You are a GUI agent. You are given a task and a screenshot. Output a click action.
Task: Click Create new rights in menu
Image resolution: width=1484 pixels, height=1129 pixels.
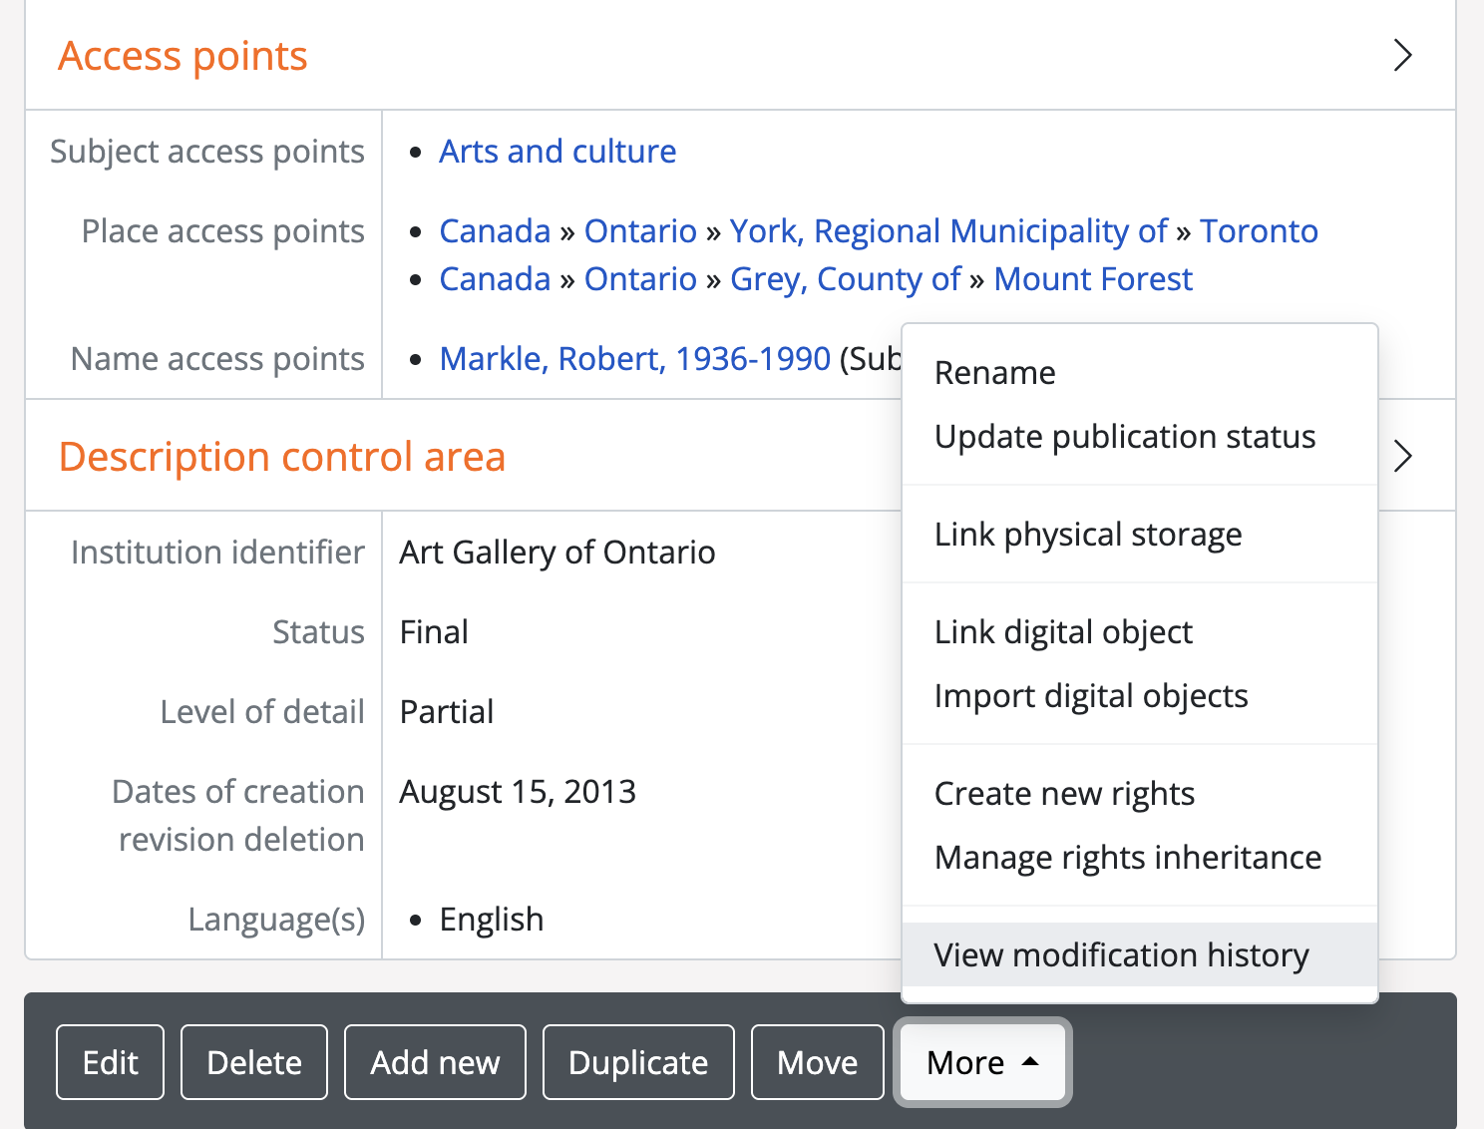click(1063, 794)
